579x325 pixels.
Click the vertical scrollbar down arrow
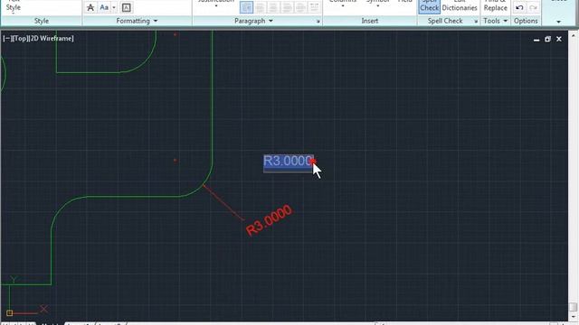click(573, 316)
